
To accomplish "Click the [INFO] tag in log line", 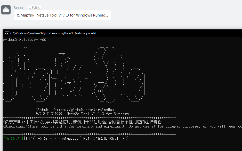I will (29, 139).
